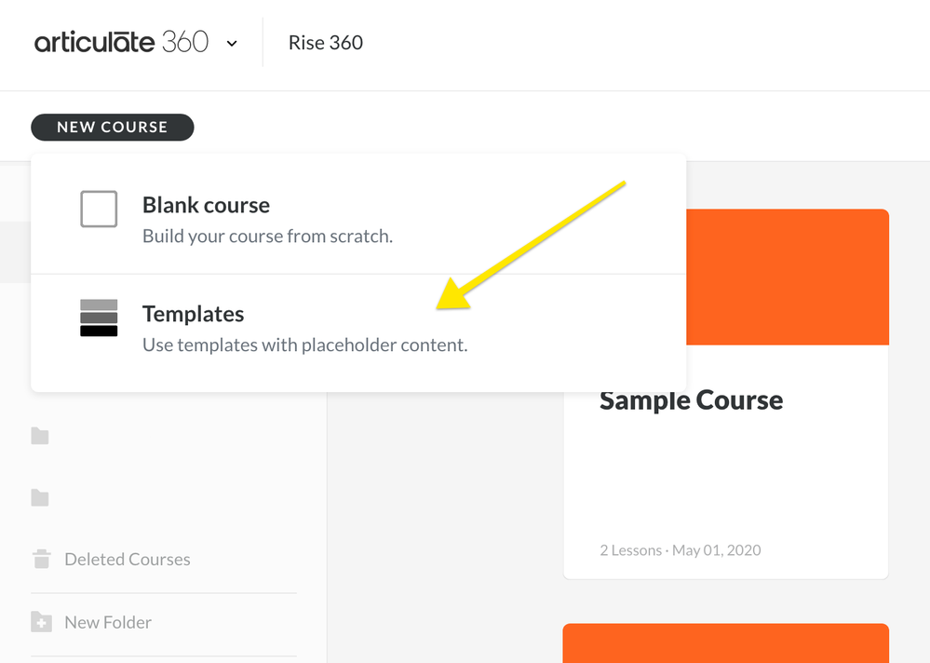The height and width of the screenshot is (663, 930).
Task: Click "Build your course from scratch" description
Action: click(x=267, y=237)
